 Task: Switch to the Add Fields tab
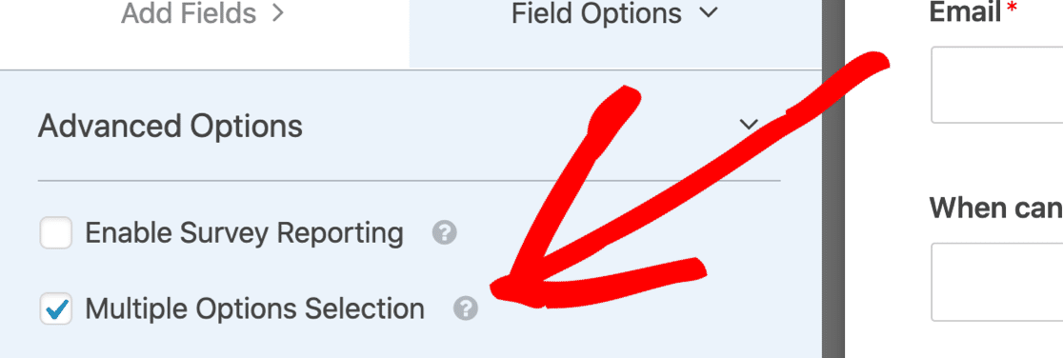pos(204,15)
